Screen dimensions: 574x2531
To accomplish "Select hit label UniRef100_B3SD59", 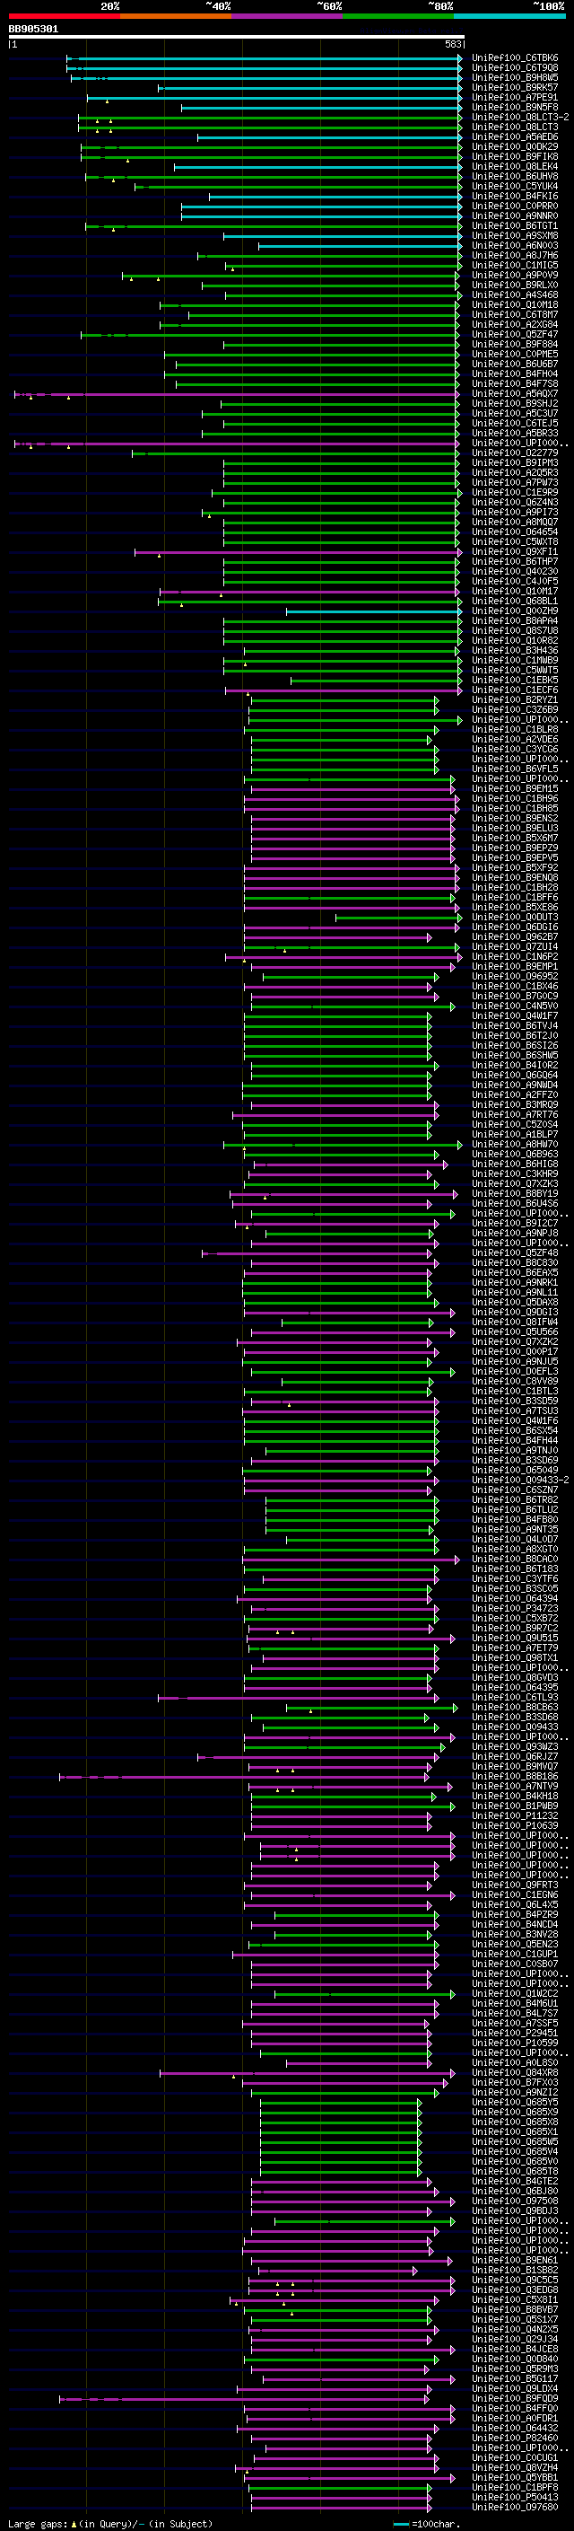I will point(515,1402).
